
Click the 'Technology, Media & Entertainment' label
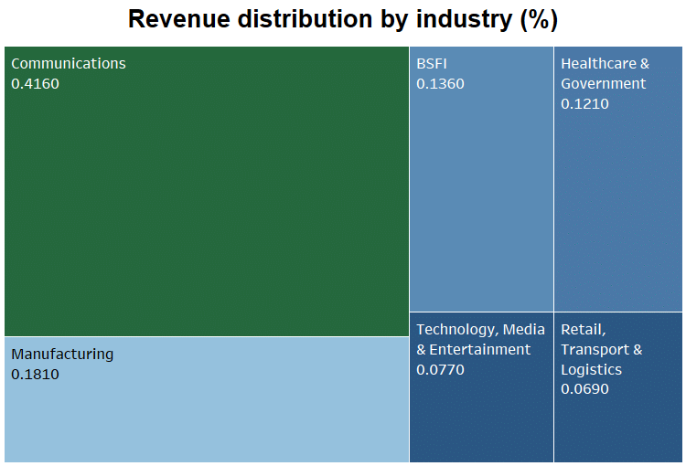[480, 340]
